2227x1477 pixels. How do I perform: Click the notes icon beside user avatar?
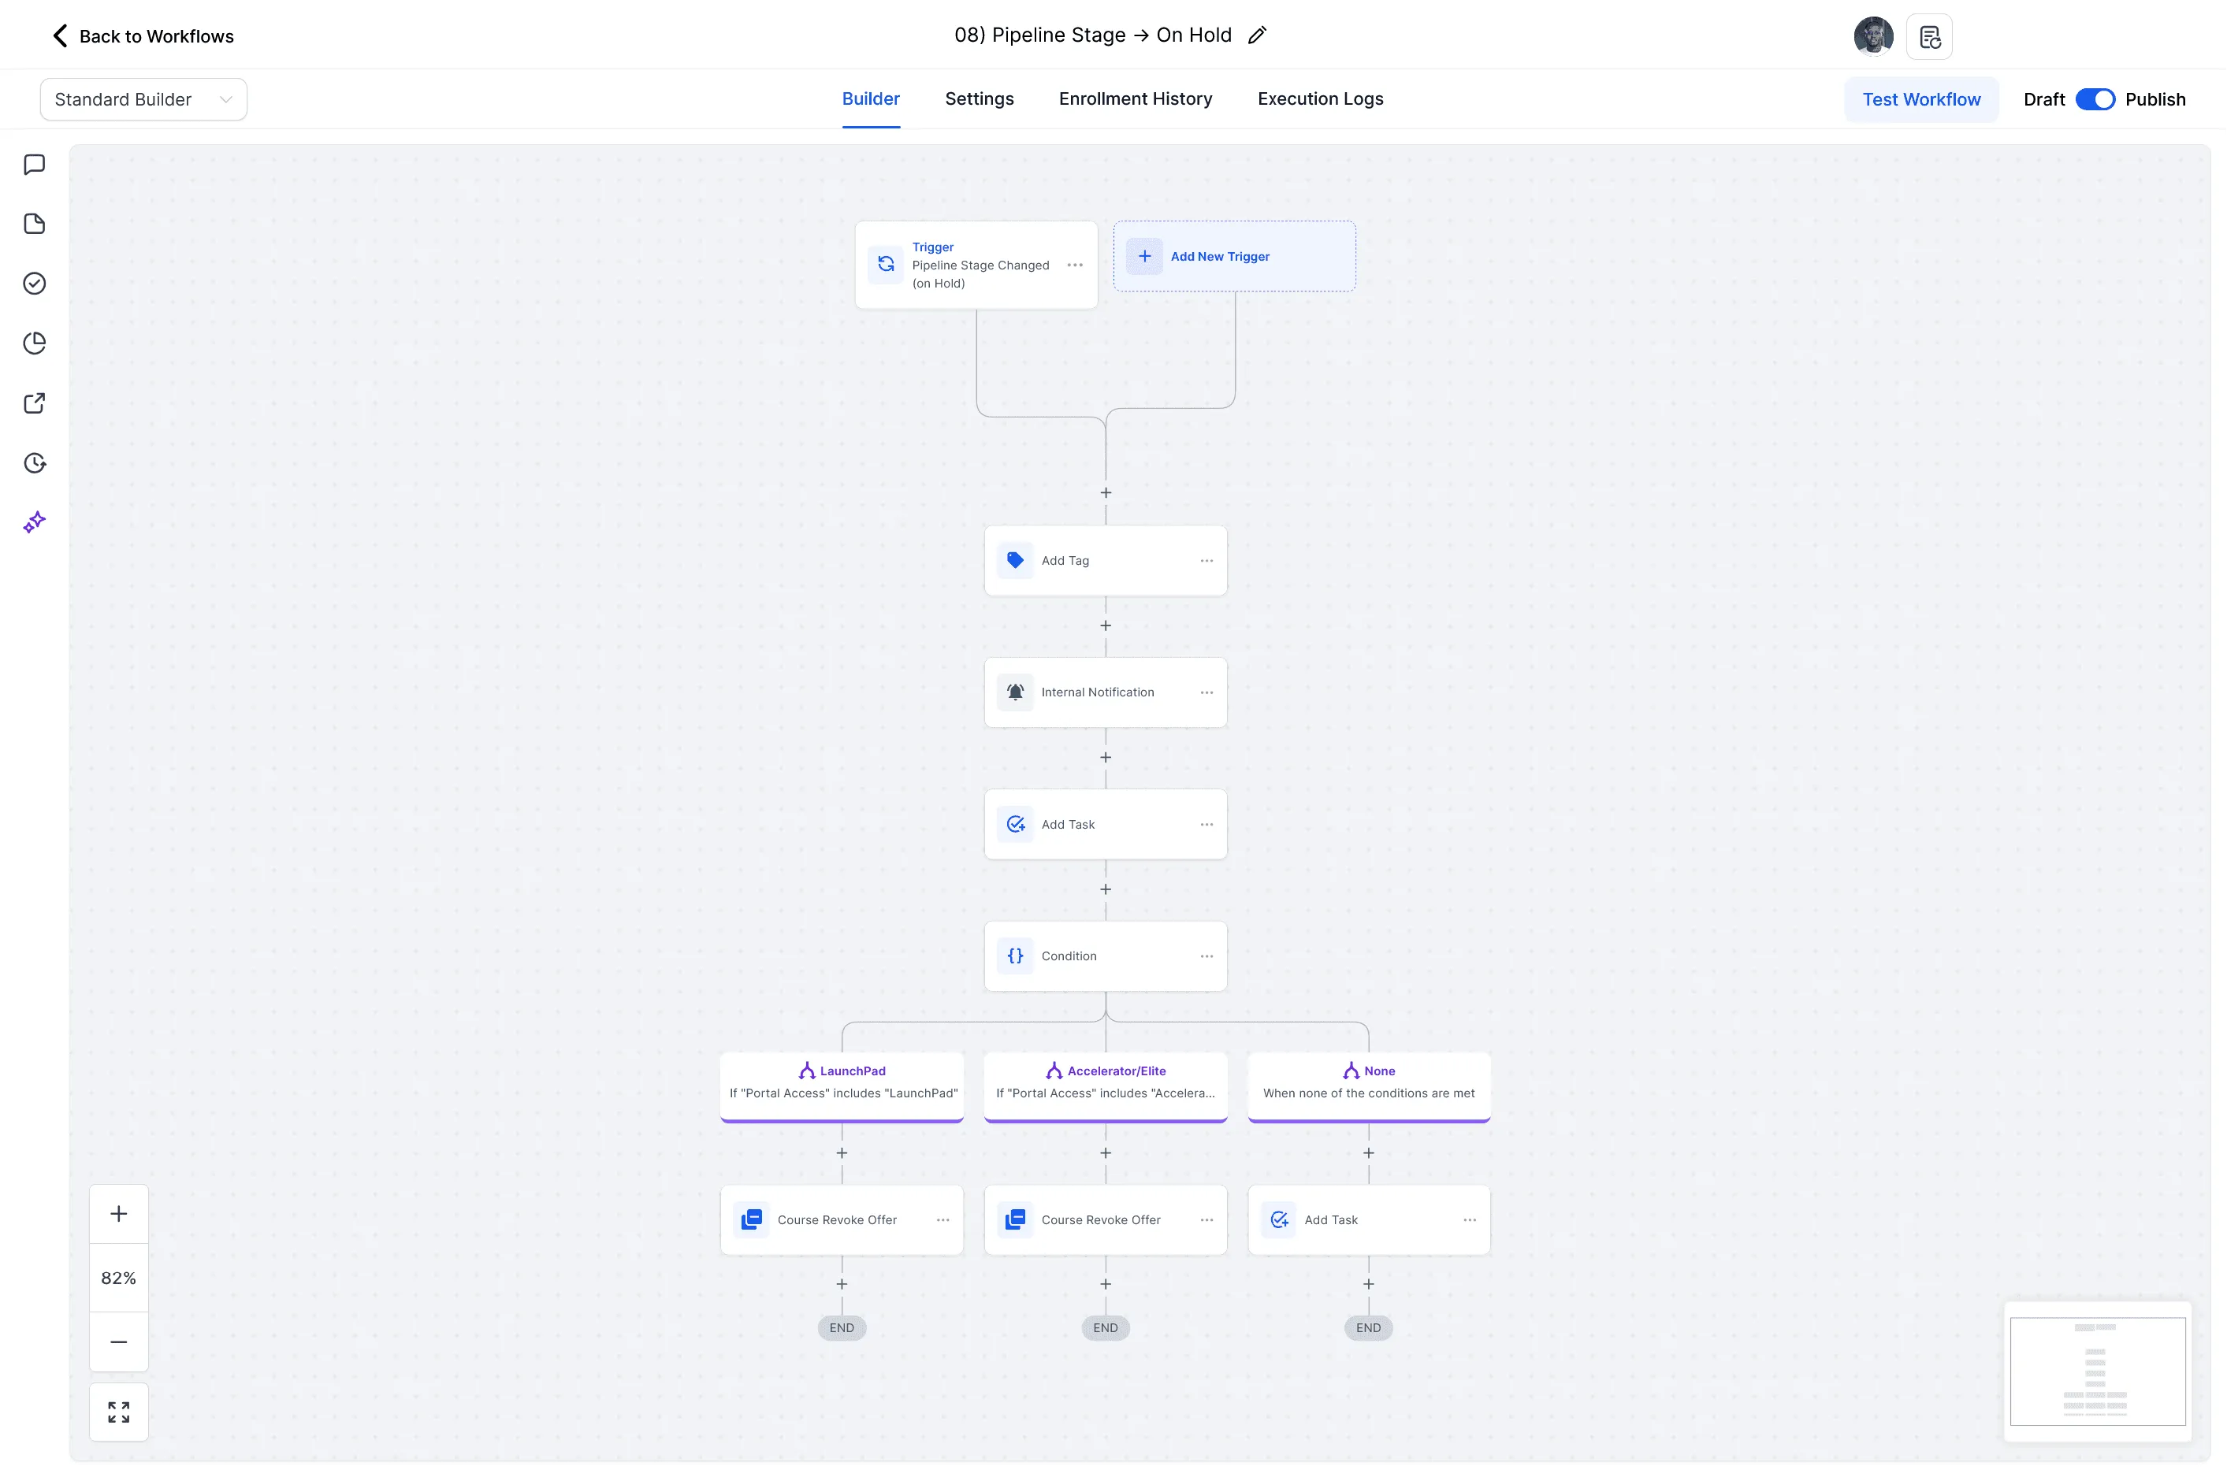pos(1928,37)
